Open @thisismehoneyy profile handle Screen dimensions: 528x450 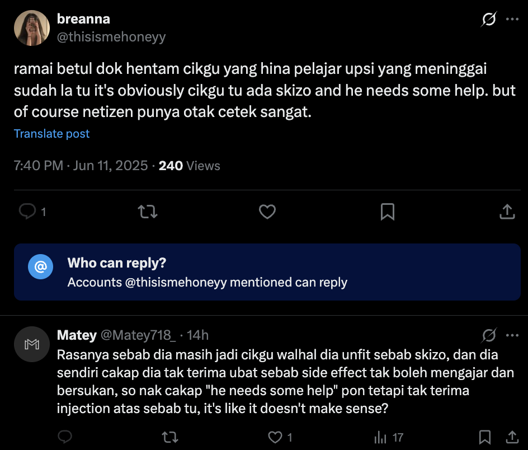[x=111, y=37]
